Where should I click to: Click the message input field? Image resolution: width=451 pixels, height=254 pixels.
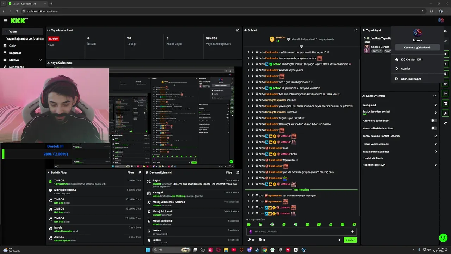click(x=301, y=232)
